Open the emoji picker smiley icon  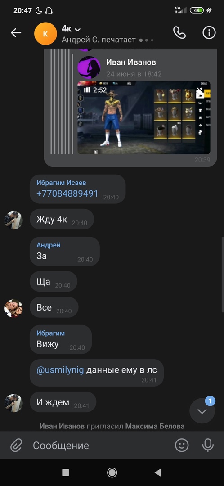[182, 445]
